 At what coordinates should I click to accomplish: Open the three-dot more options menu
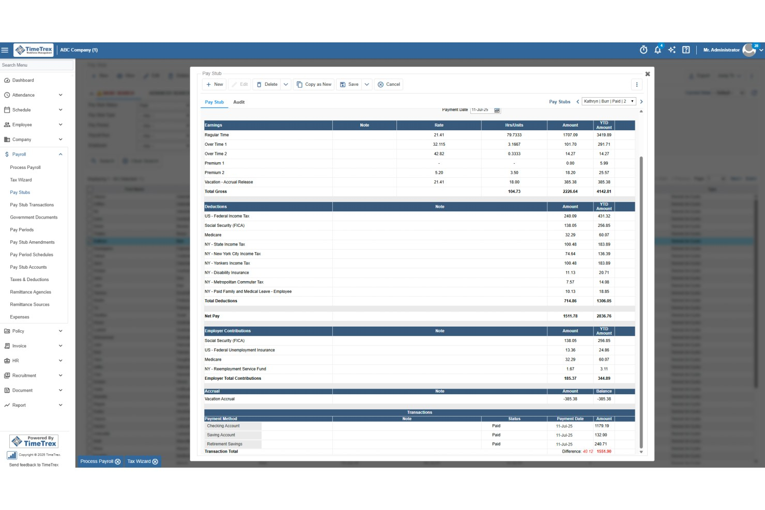(637, 84)
